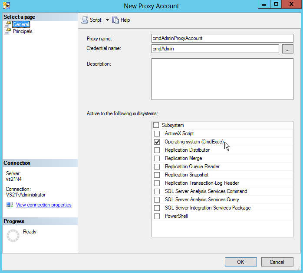Open the Script dropdown arrow
This screenshot has height=273, width=303.
[107, 20]
